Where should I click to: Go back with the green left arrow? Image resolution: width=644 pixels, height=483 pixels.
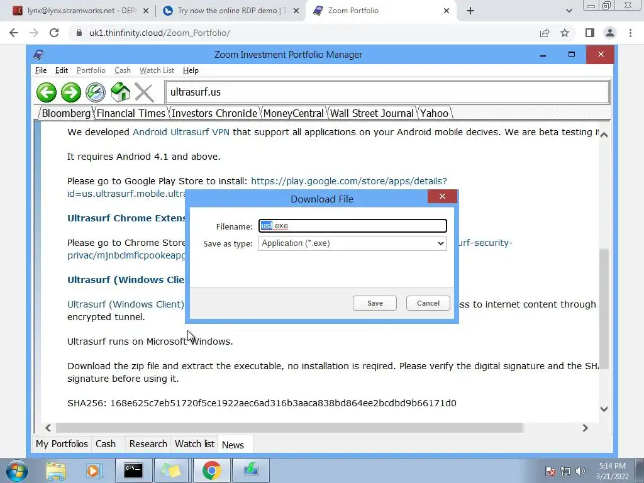[x=47, y=92]
